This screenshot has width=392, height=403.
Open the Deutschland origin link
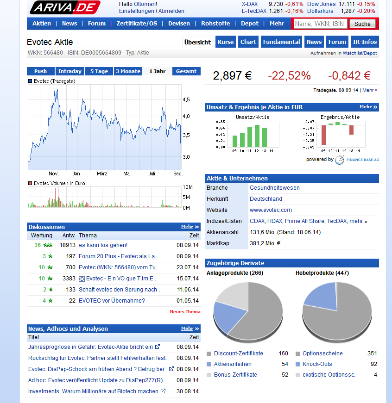pos(266,198)
